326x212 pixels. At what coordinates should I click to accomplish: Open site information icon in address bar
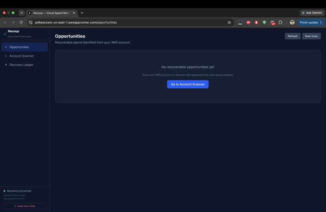(x=31, y=23)
